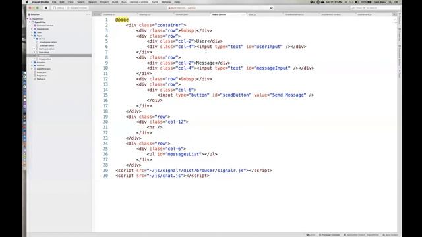Open the Document Outline side pad
422x237 pixels.
pyautogui.click(x=400, y=55)
